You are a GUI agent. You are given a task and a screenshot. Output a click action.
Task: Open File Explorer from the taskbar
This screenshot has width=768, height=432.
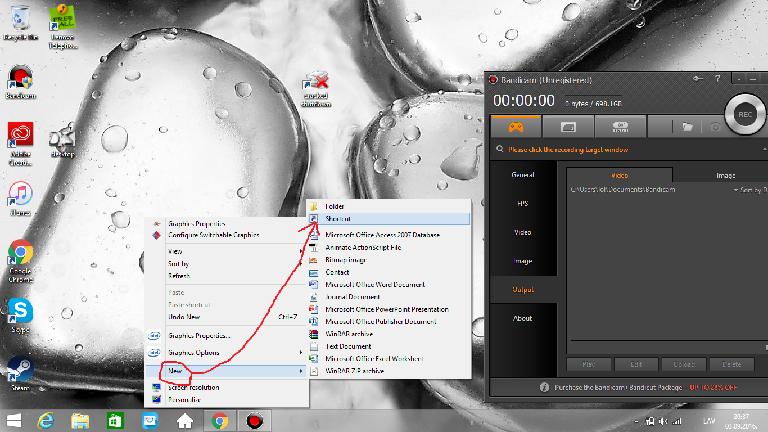coord(80,420)
